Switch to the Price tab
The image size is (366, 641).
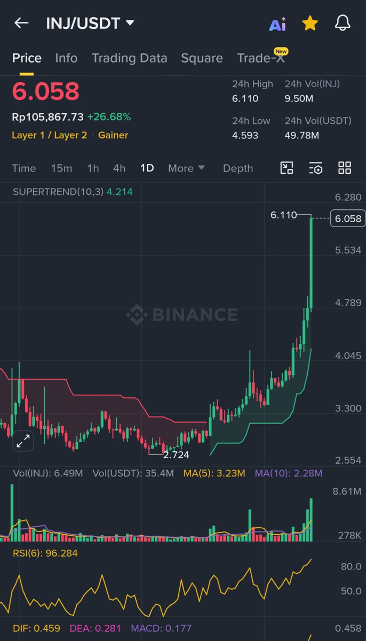pyautogui.click(x=27, y=58)
